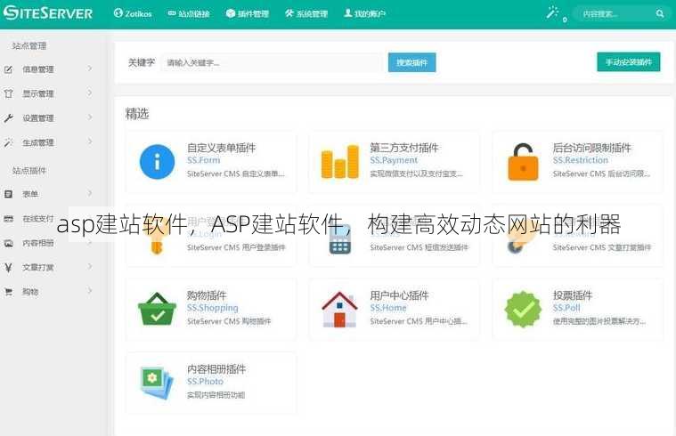The image size is (676, 436).
Task: Select the 用户中心插件 title
Action: tap(399, 295)
